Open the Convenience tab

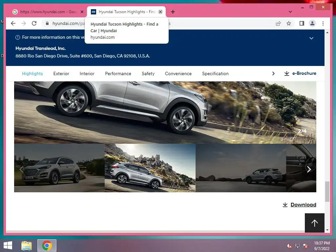click(x=178, y=73)
